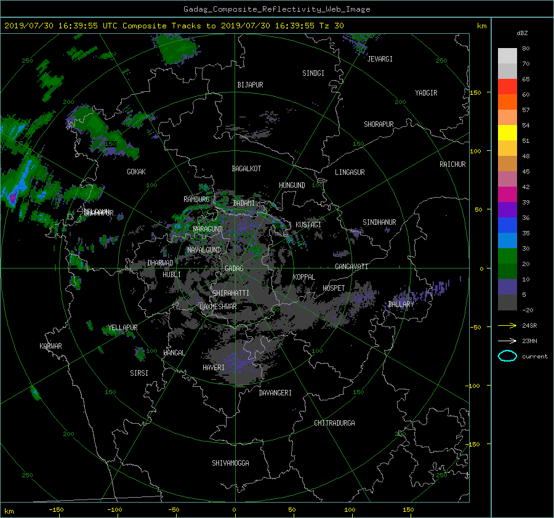Select the HUNGUND label
This screenshot has height=518, width=554.
(x=292, y=185)
